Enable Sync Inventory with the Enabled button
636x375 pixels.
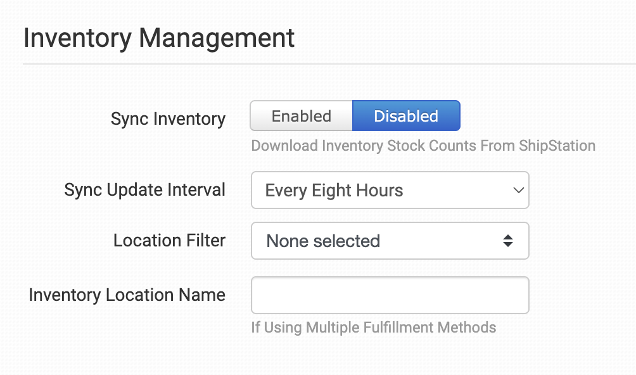[302, 117]
